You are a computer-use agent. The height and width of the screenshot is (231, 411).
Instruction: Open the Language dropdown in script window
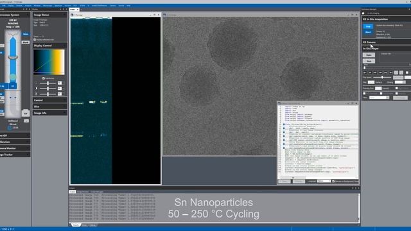324,181
